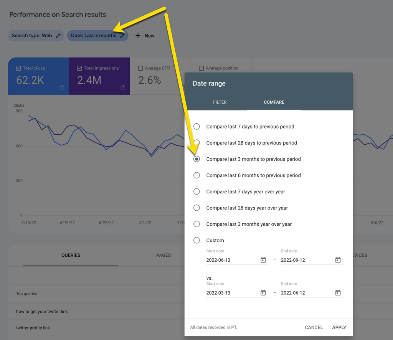Image resolution: width=393 pixels, height=340 pixels.
Task: Open calendar for the vs. End date
Action: (x=338, y=293)
